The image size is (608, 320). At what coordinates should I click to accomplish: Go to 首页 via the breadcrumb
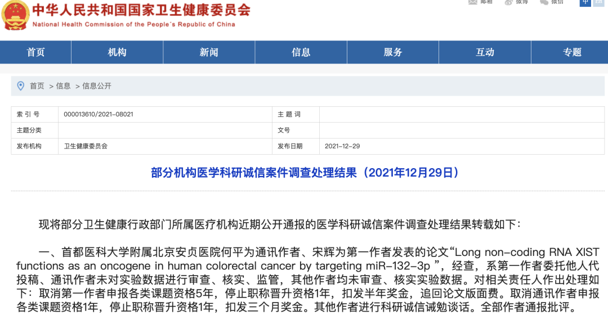coord(37,86)
